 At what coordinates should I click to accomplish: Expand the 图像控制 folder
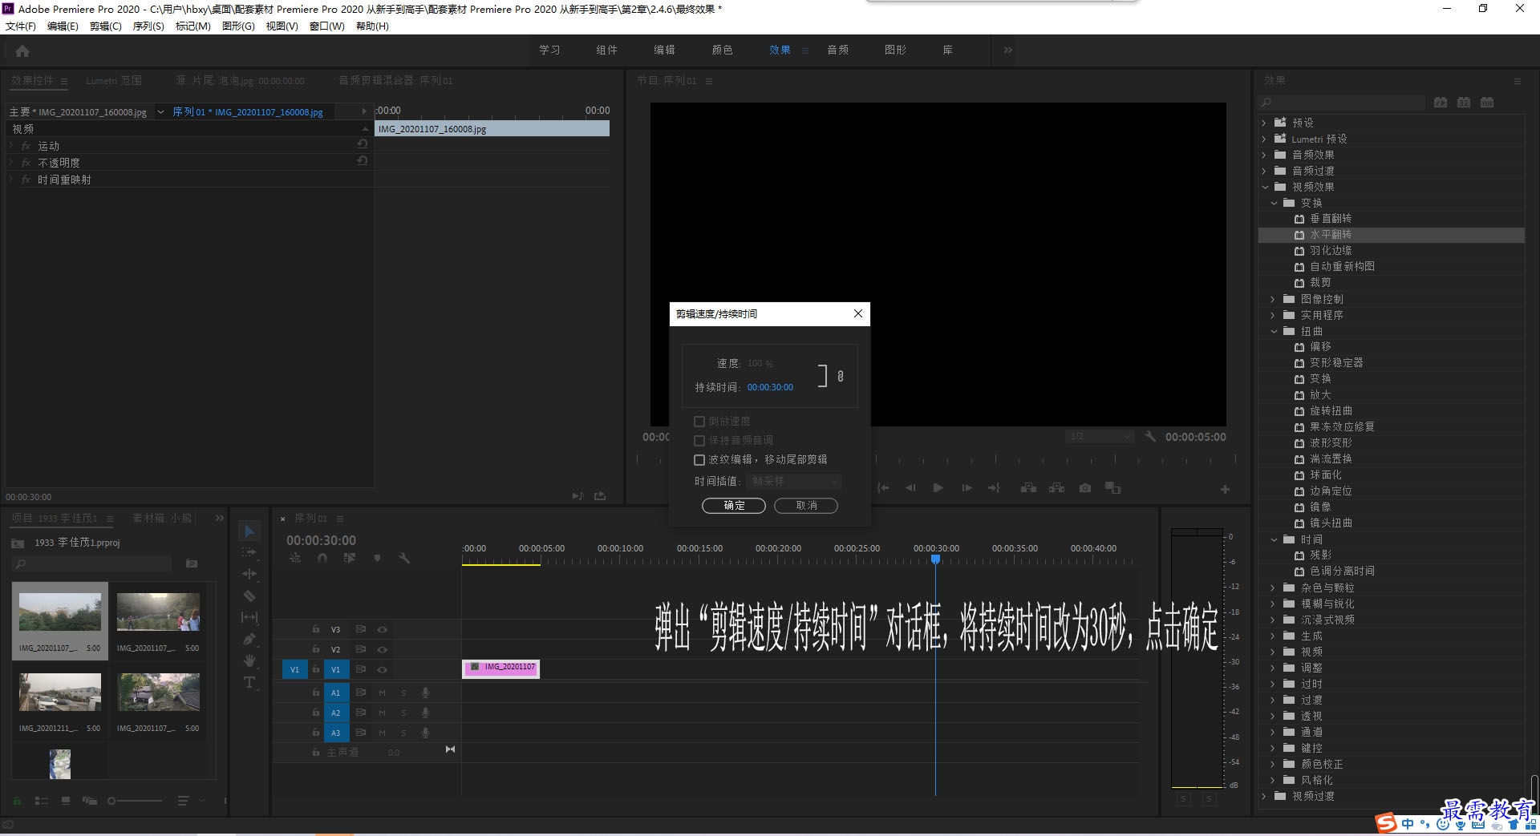pyautogui.click(x=1273, y=299)
